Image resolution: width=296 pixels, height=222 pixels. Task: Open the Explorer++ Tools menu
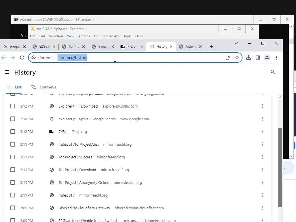(127, 36)
